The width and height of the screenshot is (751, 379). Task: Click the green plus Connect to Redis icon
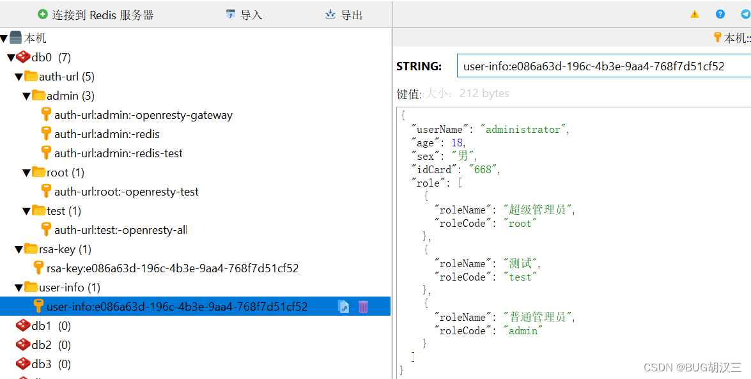(x=43, y=14)
